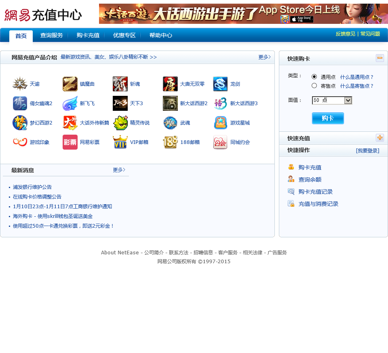Open the 优惠专区 menu
The height and width of the screenshot is (353, 388).
tap(124, 36)
